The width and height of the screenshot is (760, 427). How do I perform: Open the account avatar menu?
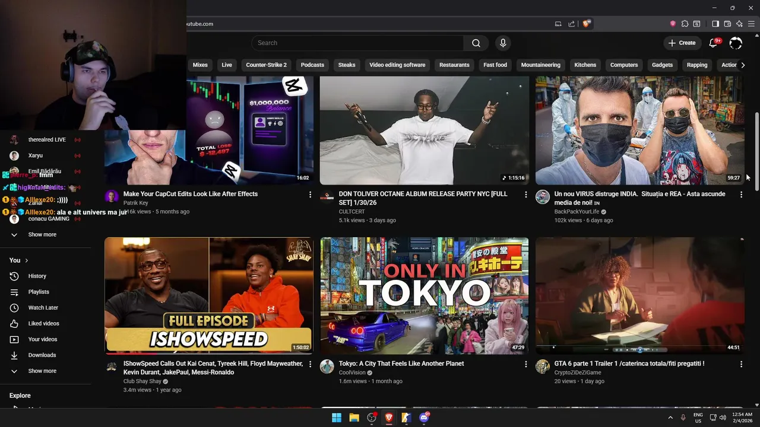736,43
